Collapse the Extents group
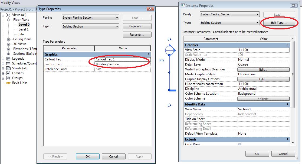 [x=287, y=139]
